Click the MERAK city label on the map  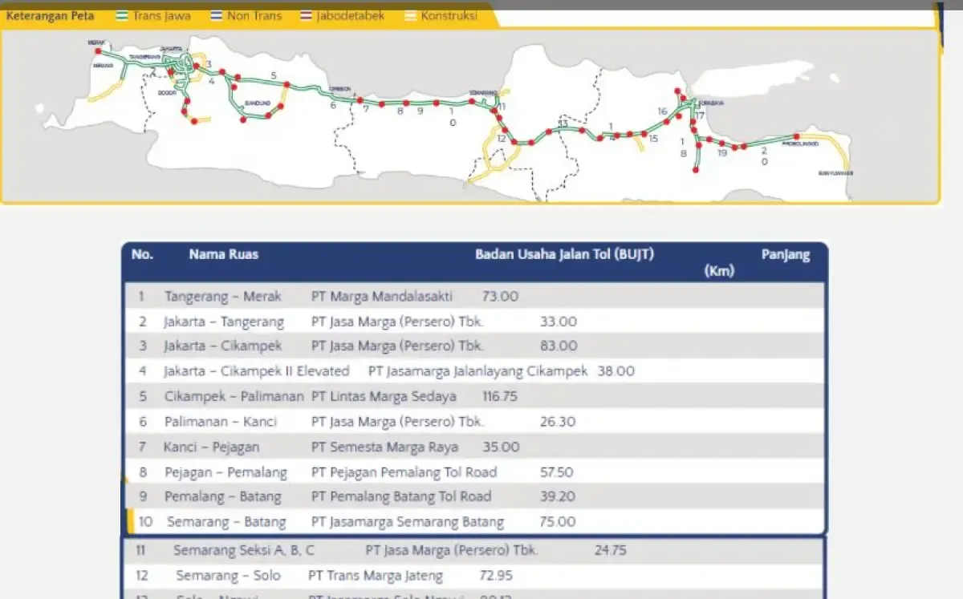(97, 43)
